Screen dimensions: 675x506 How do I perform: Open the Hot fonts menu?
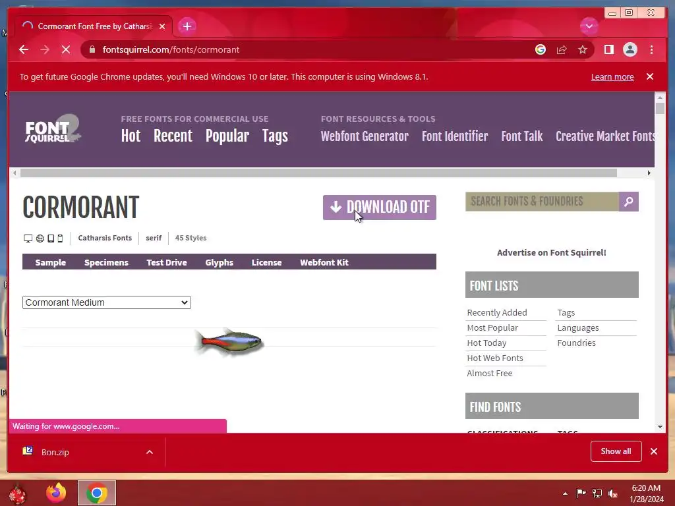131,136
